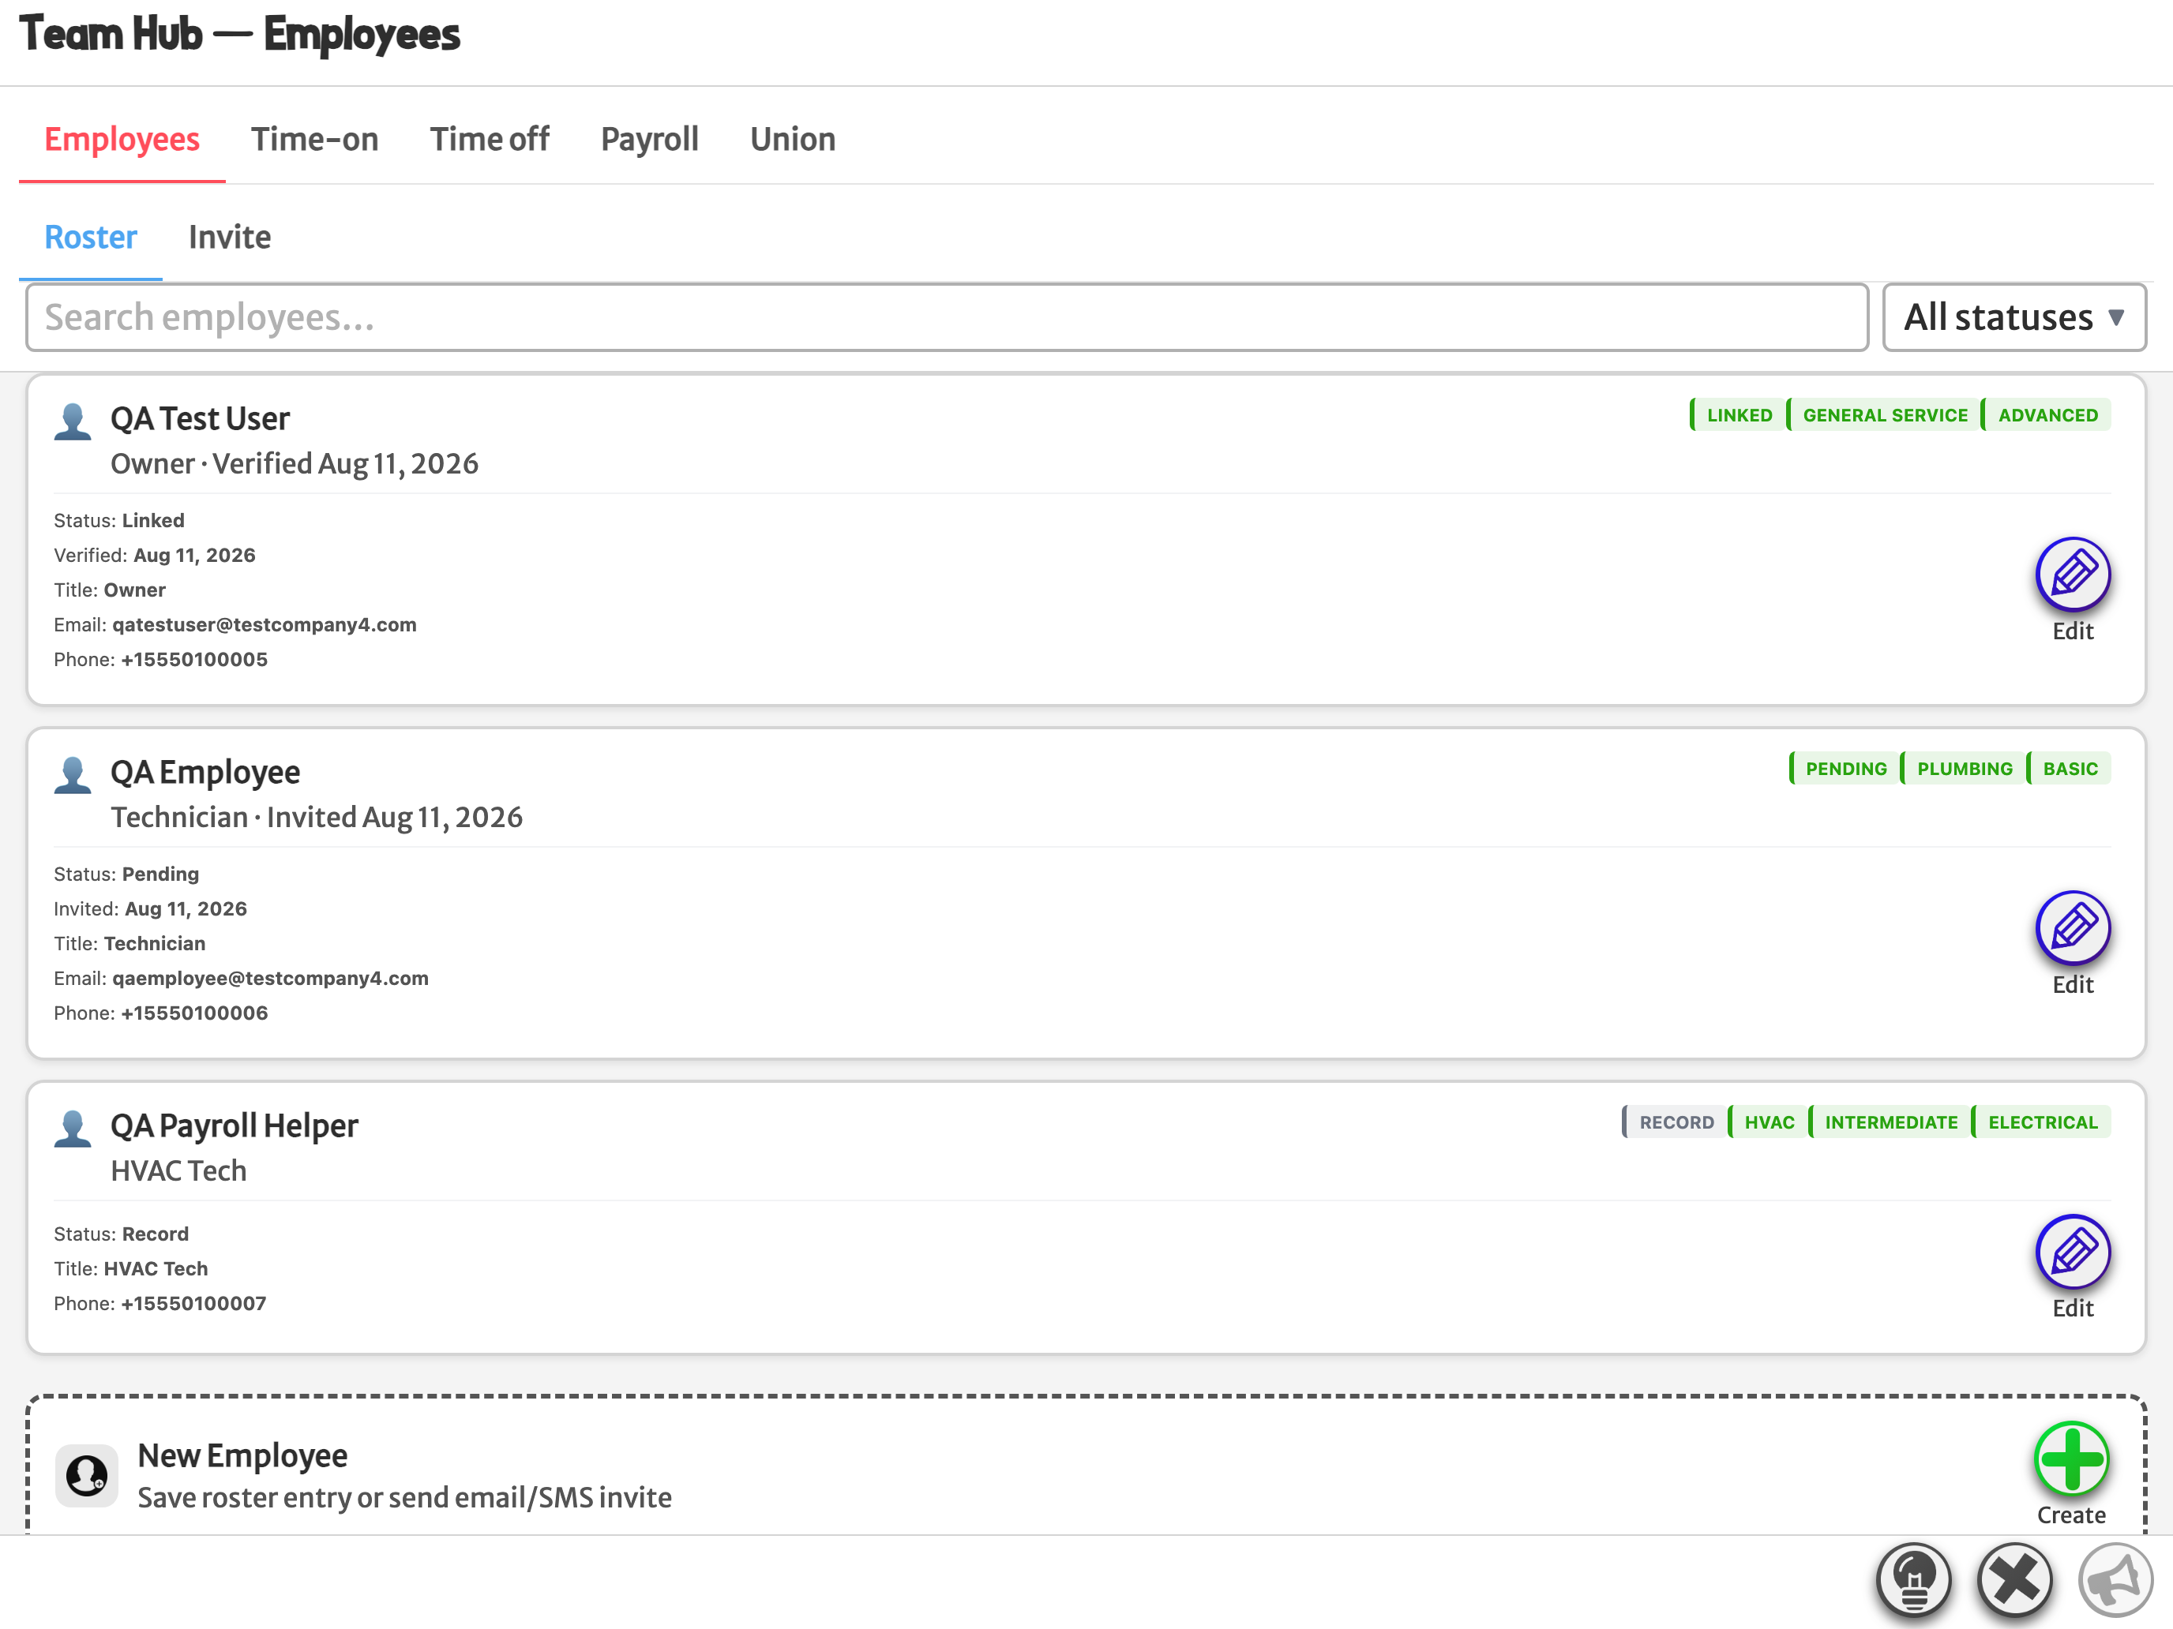Click the ELECTRICAL badge

[2041, 1122]
